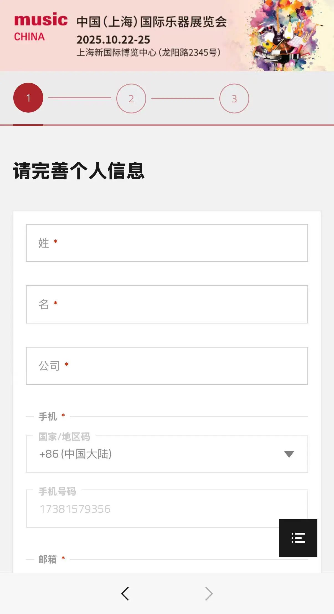Click the 邮箱 section label
The height and width of the screenshot is (614, 334).
[x=48, y=559]
